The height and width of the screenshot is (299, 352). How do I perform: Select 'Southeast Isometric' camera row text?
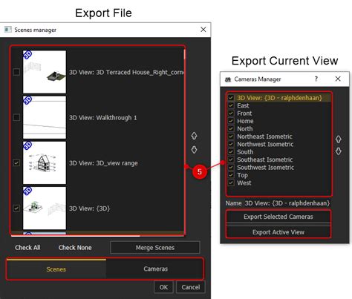[x=265, y=160]
